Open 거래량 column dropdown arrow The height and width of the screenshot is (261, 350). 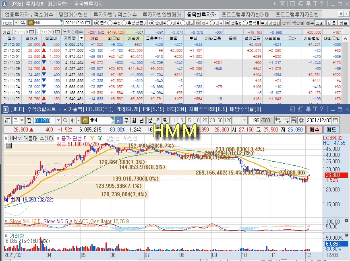81,38
